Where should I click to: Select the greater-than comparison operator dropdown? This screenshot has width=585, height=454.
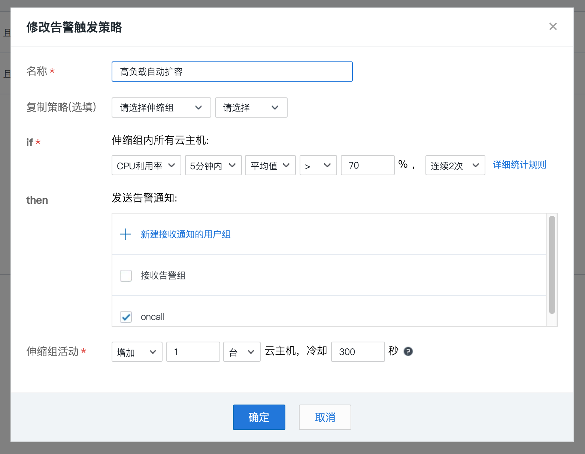(318, 165)
